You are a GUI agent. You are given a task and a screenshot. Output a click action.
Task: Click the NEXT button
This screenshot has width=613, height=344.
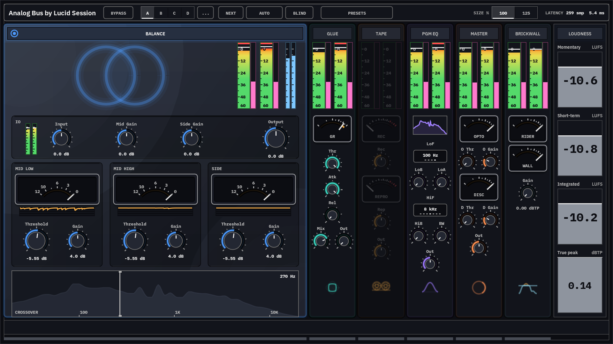231,13
